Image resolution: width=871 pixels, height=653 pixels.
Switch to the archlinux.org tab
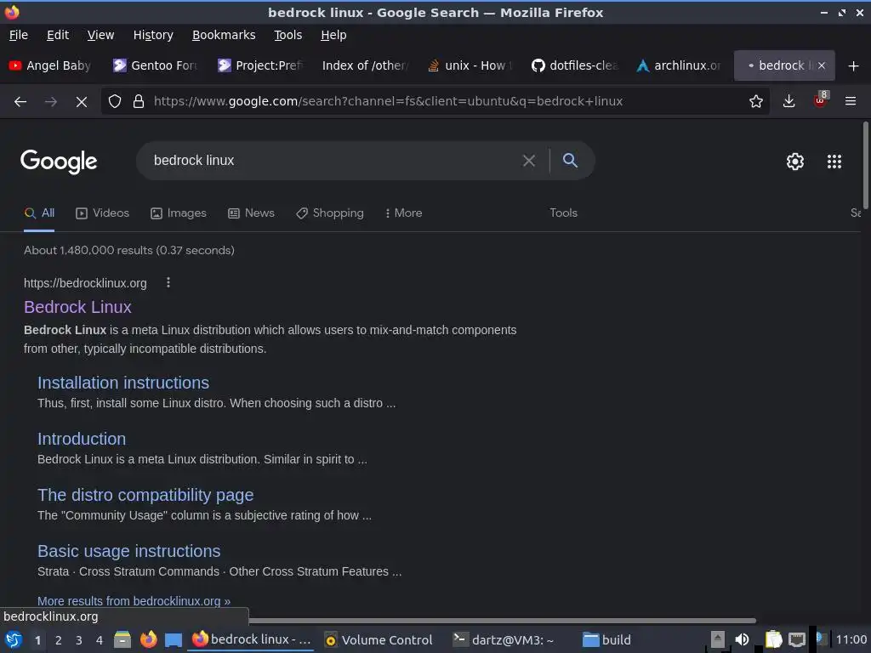point(680,65)
